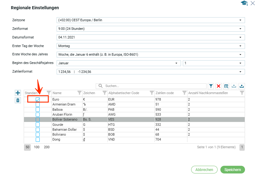
Task: Click the plus icon to add currency
Action: pyautogui.click(x=18, y=93)
